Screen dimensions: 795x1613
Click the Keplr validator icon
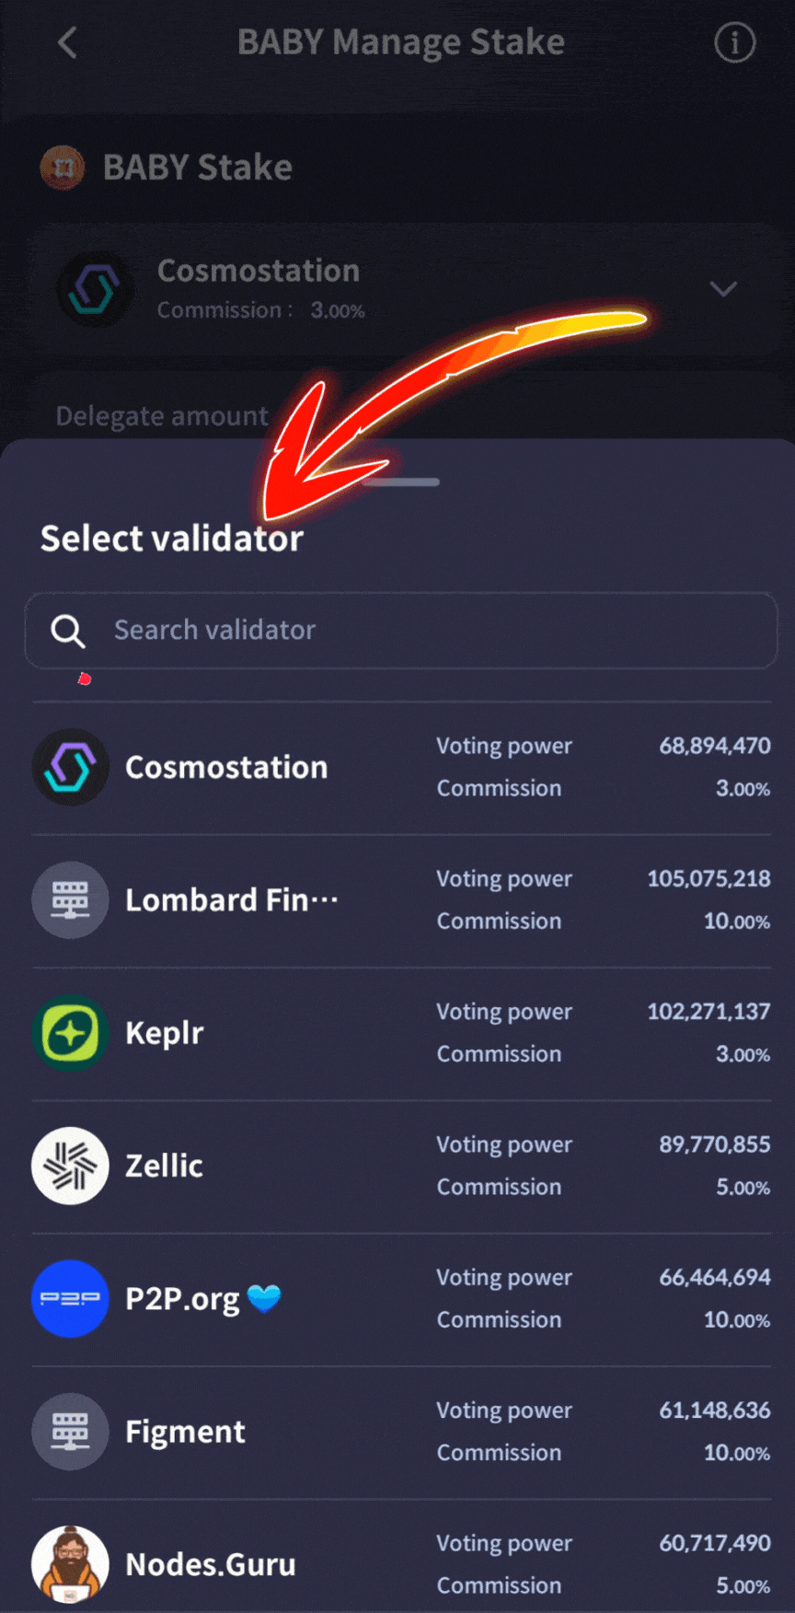[70, 1033]
